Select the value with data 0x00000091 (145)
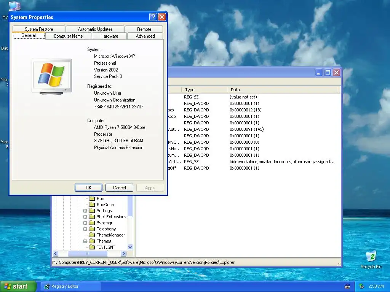The height and width of the screenshot is (292, 390). [246, 129]
